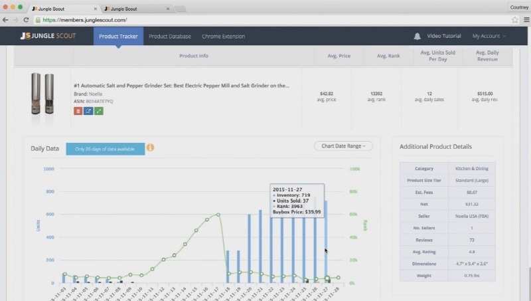Click the 2015-11-27 inventory bar
This screenshot has height=301, width=531.
[326, 241]
